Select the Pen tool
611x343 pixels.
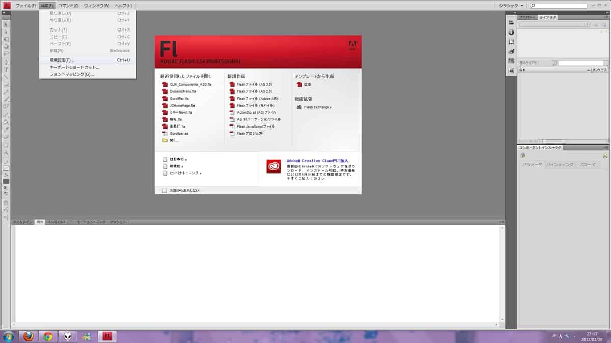tap(6, 62)
